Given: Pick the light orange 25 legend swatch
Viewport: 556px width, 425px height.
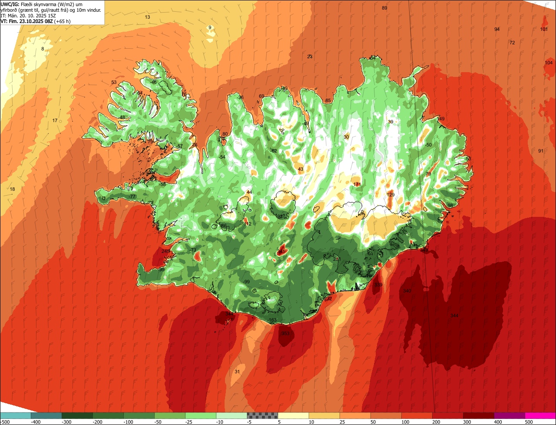Looking at the screenshot, I should coord(355,415).
